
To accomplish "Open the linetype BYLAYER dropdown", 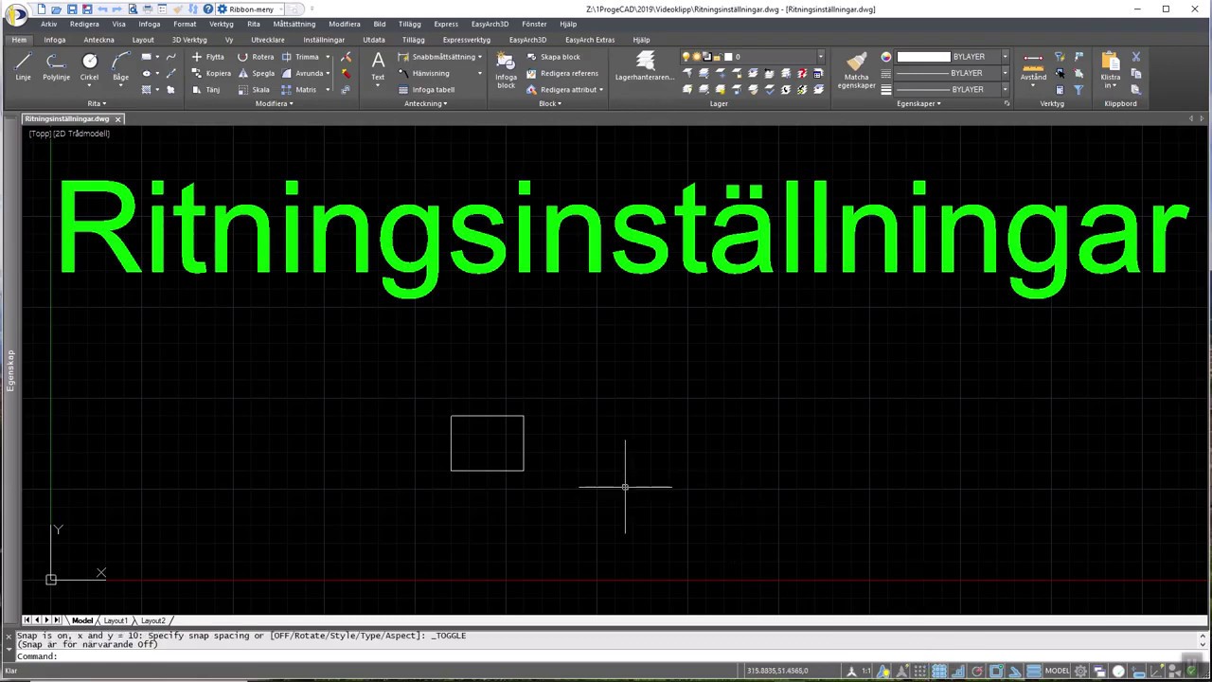I will (1005, 73).
